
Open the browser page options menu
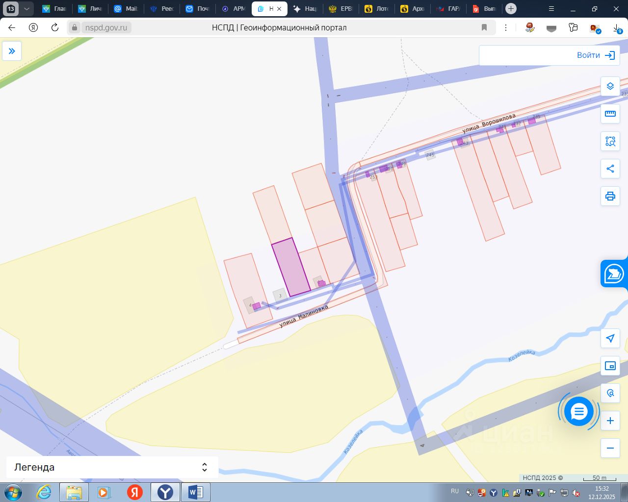[x=506, y=27]
